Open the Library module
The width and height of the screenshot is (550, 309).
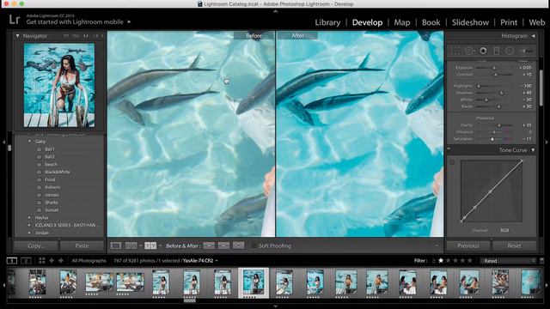[x=327, y=22]
